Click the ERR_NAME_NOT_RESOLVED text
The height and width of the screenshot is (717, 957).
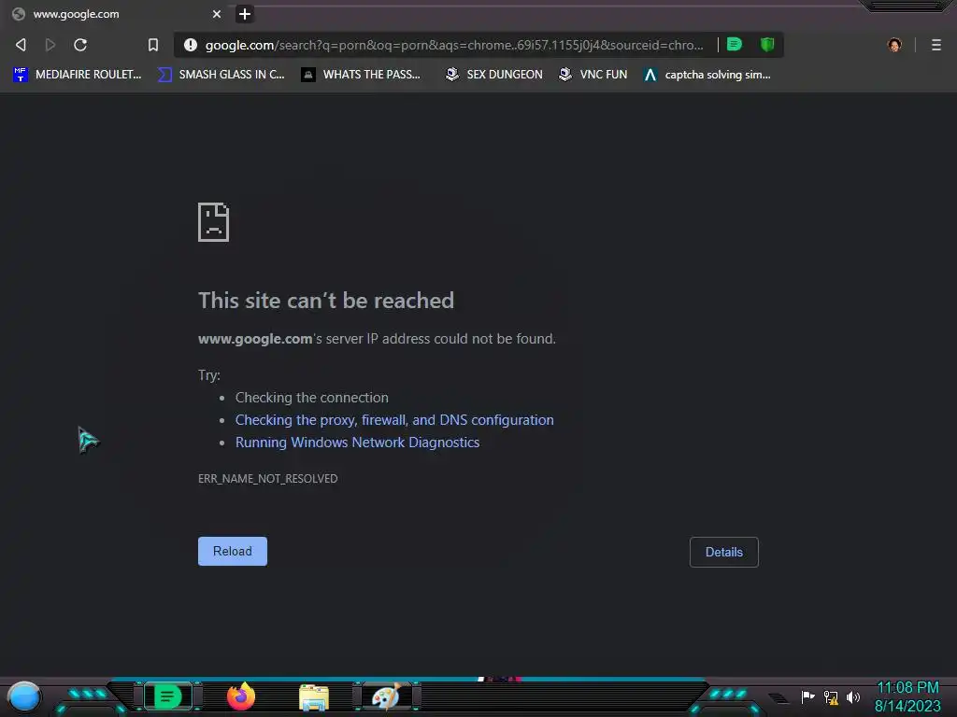pos(267,478)
